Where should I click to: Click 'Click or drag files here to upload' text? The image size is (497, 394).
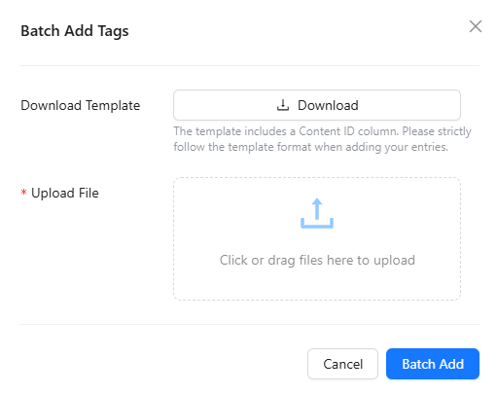(317, 260)
